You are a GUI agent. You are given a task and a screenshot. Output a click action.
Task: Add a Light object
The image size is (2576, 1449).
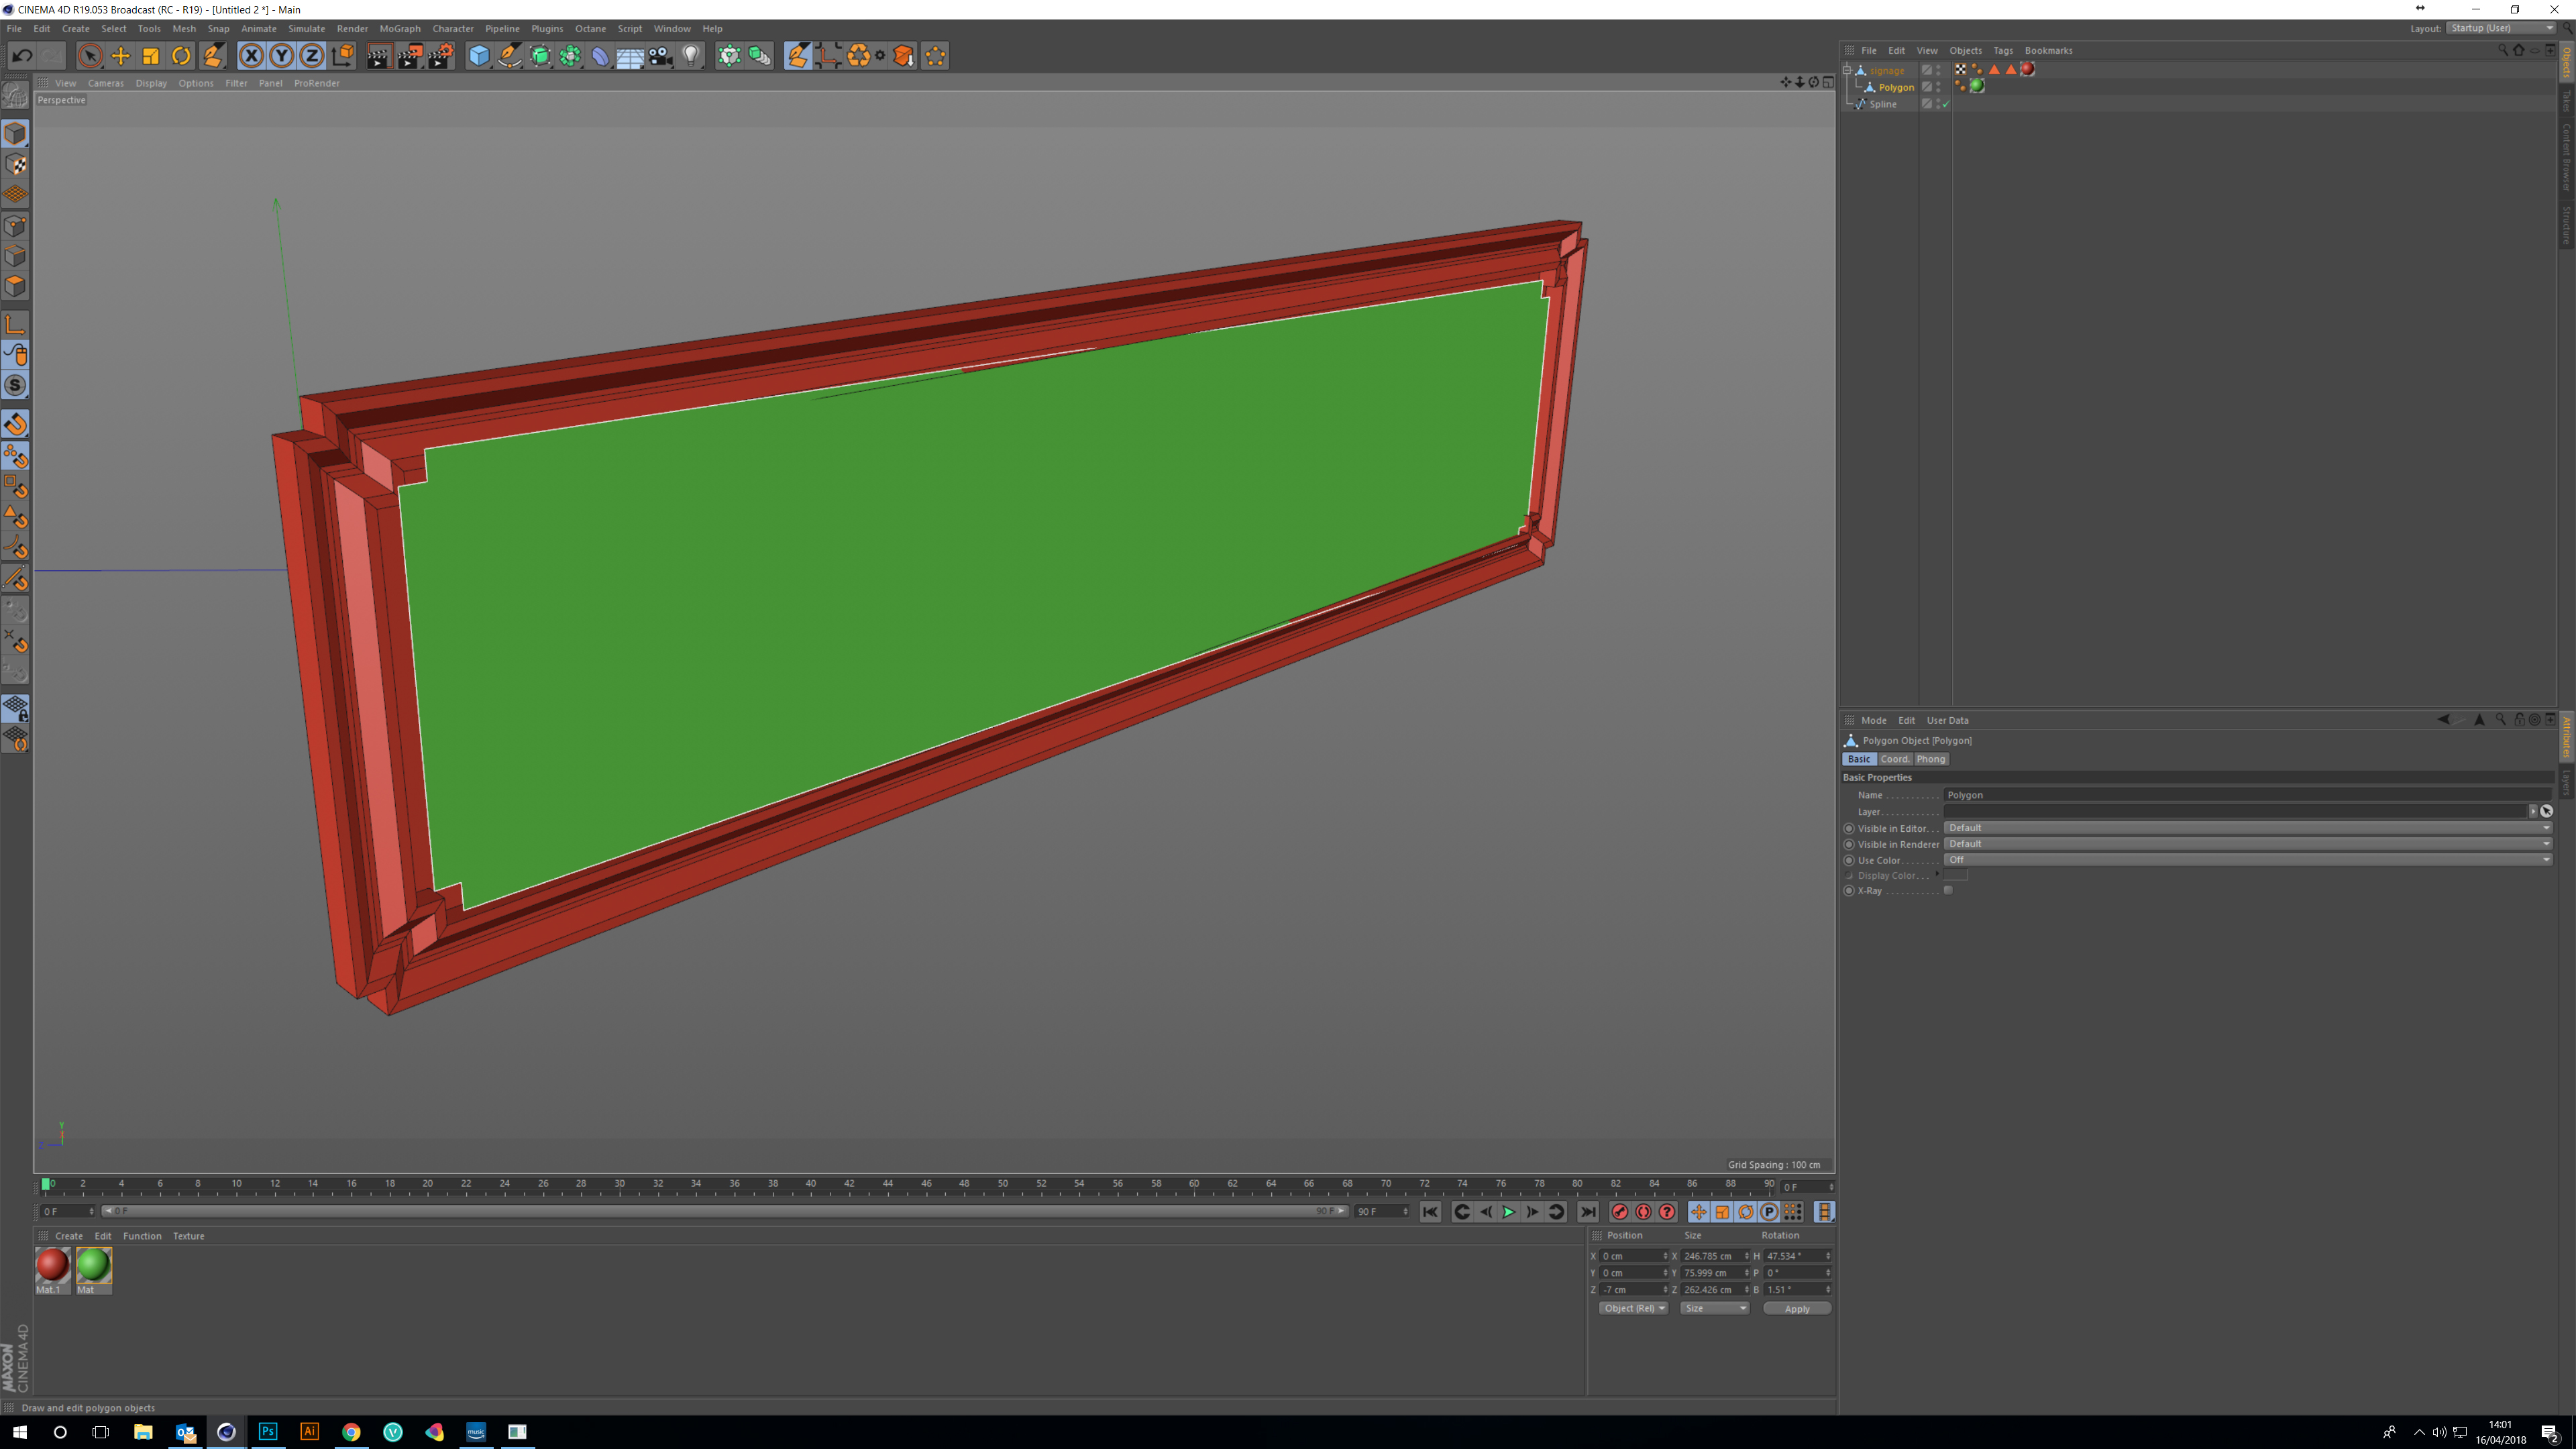click(x=691, y=56)
